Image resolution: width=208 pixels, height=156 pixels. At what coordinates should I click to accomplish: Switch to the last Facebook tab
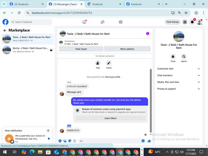143,4
